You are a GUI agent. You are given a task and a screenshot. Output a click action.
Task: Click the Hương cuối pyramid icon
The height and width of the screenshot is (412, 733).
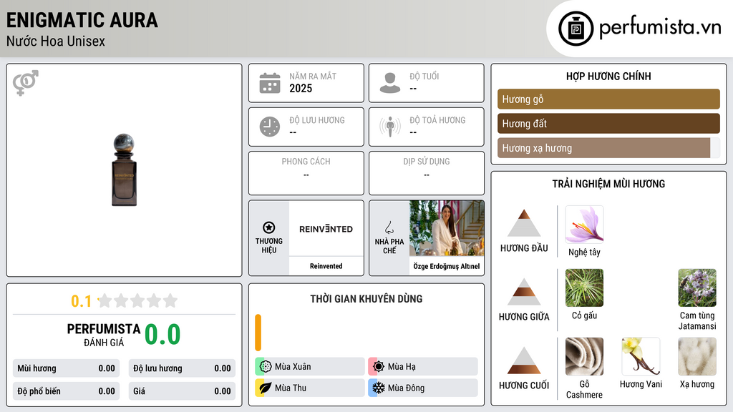524,360
